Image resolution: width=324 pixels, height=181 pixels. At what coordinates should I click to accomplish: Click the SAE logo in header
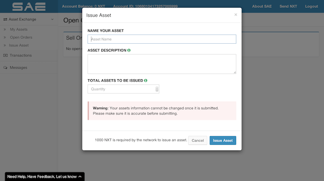click(x=29, y=6)
